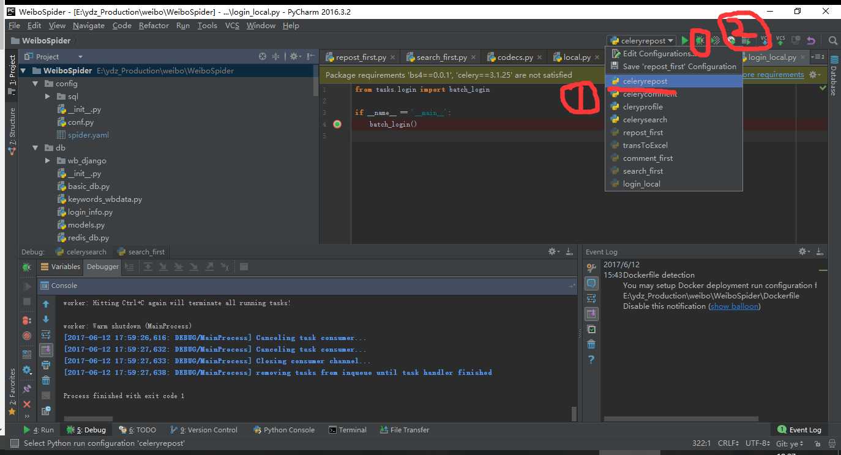Pin the Debug tab with the pin icon
The height and width of the screenshot is (455, 841).
pos(26,388)
